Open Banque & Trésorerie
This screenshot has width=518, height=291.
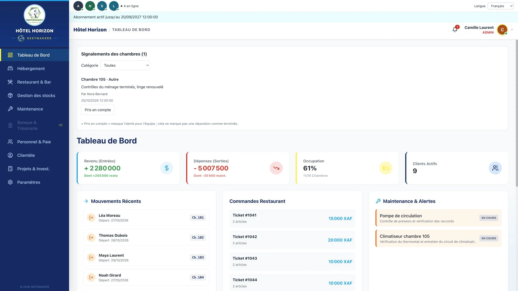click(x=35, y=125)
